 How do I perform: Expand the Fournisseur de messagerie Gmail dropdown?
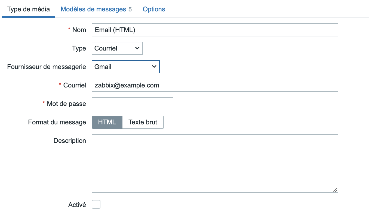[x=125, y=67]
